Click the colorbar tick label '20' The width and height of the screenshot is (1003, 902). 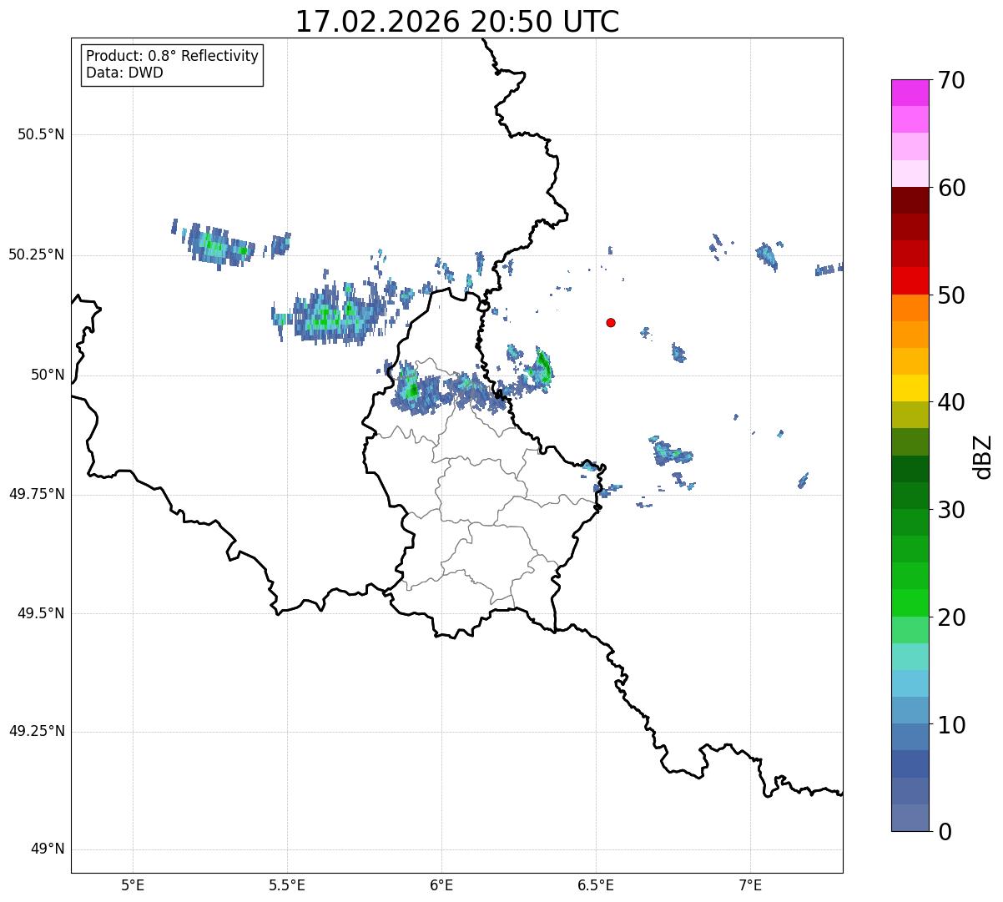pos(951,617)
